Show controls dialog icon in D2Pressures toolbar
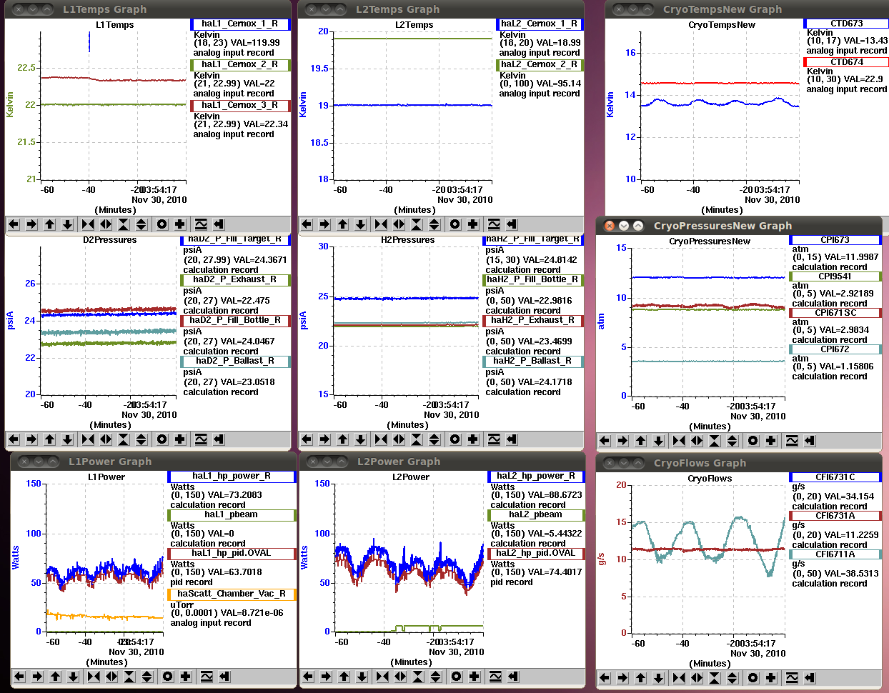Image resolution: width=889 pixels, height=693 pixels. [219, 439]
